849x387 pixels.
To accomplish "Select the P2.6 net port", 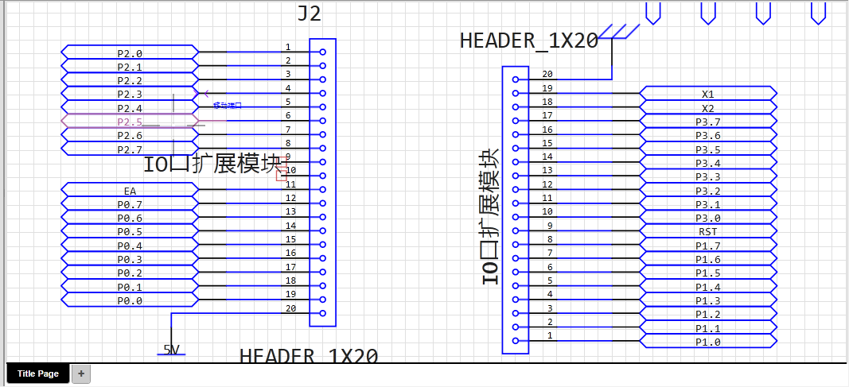I will [130, 134].
